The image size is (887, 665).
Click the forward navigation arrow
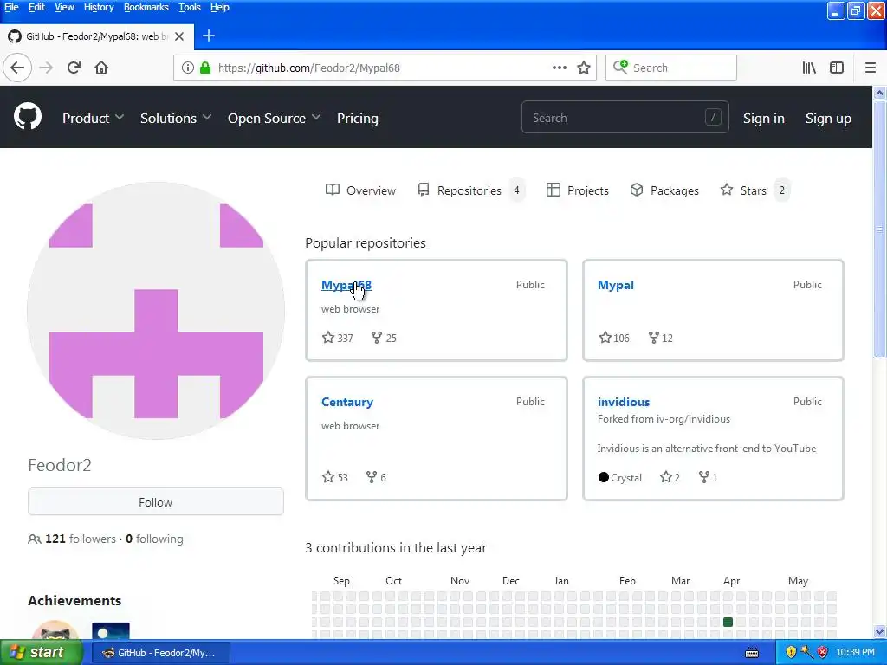46,68
